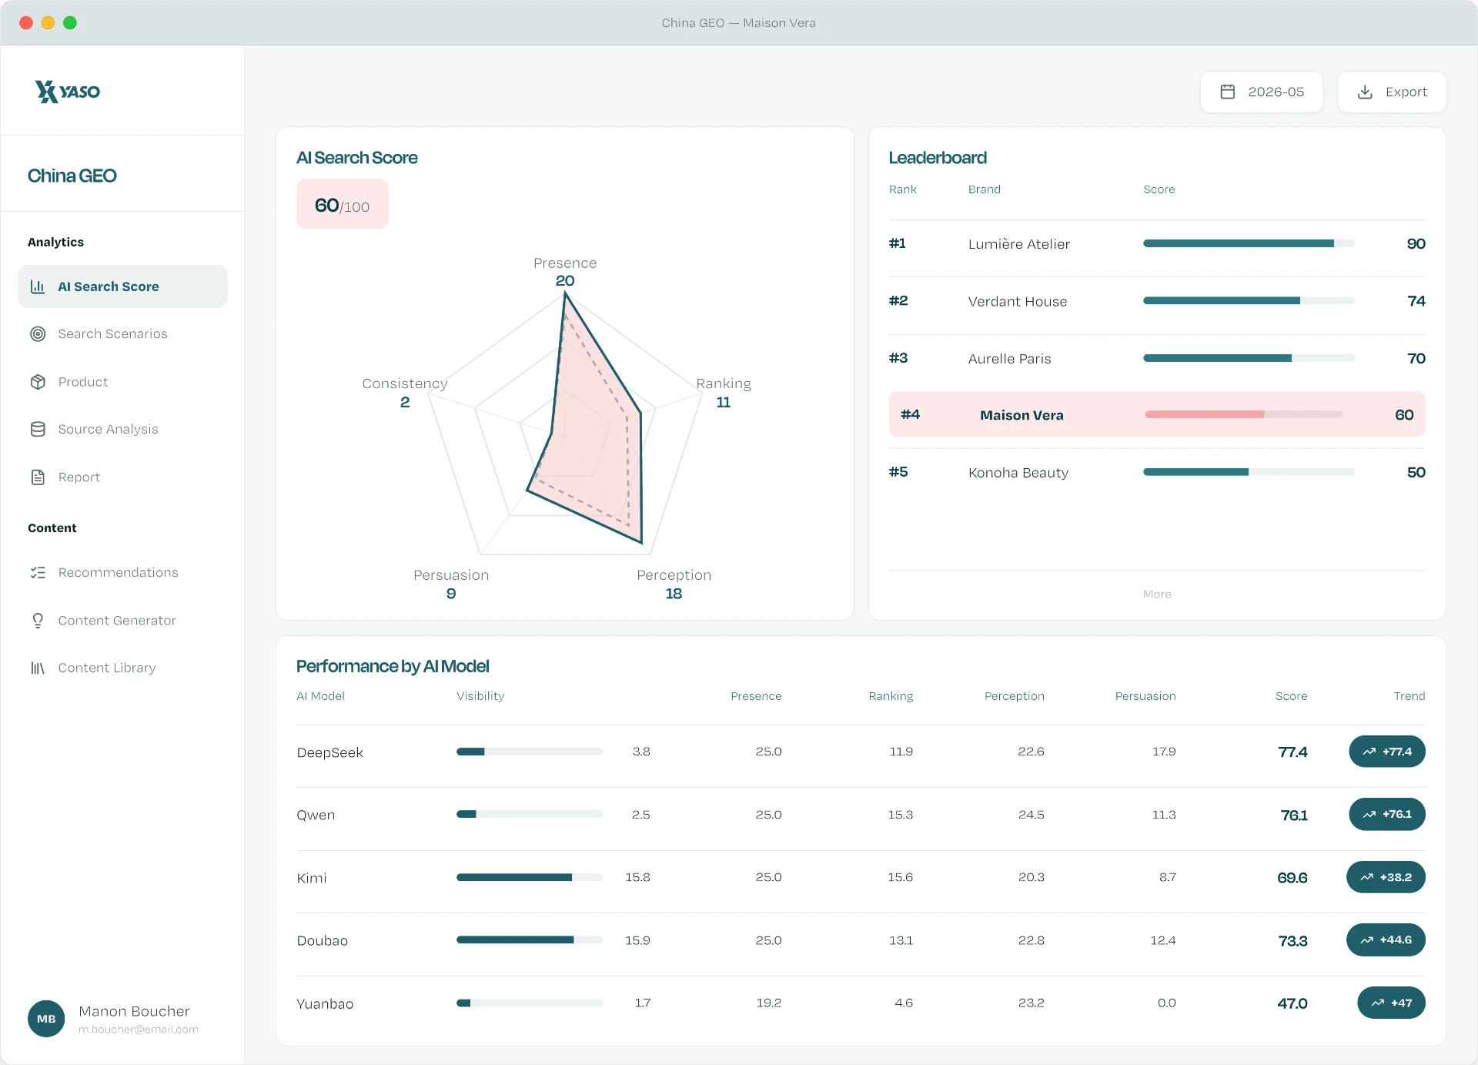The image size is (1478, 1065).
Task: Click the +47 trend badge for Yuanbao
Action: point(1391,1003)
